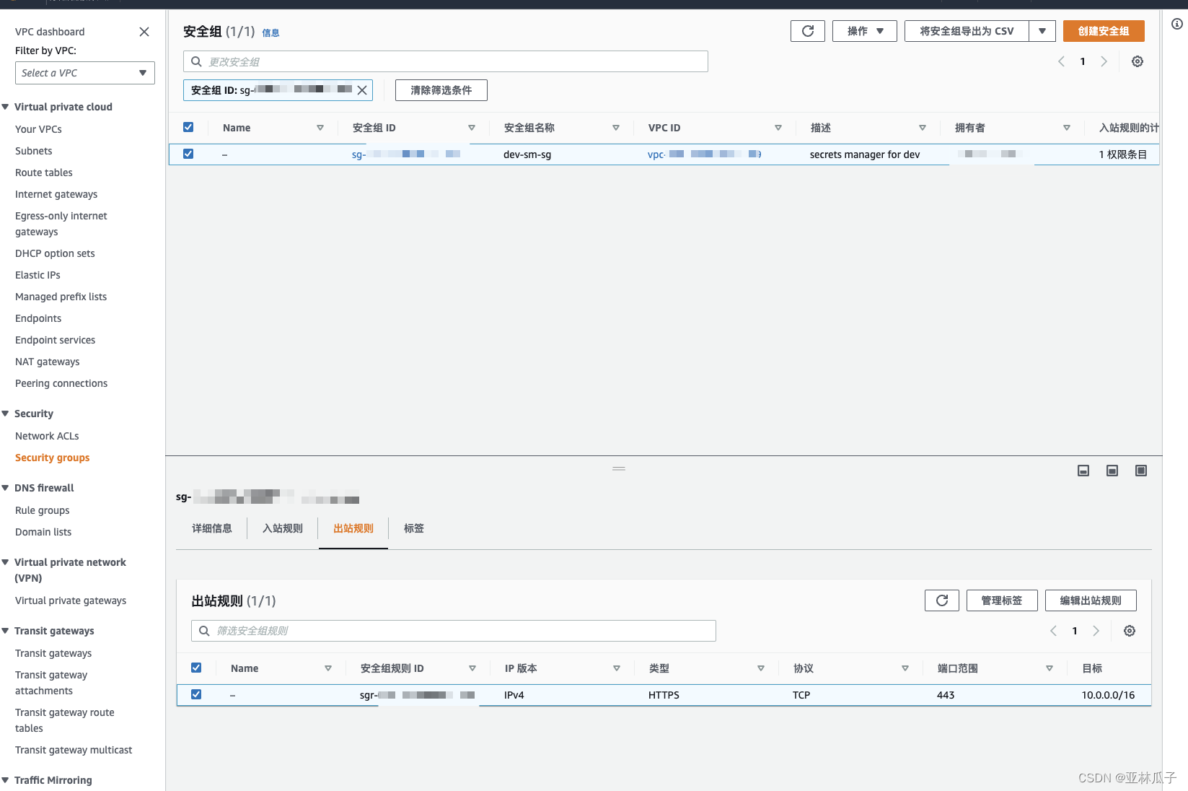This screenshot has width=1188, height=791.
Task: Minimize the details split panel
Action: 1083,471
